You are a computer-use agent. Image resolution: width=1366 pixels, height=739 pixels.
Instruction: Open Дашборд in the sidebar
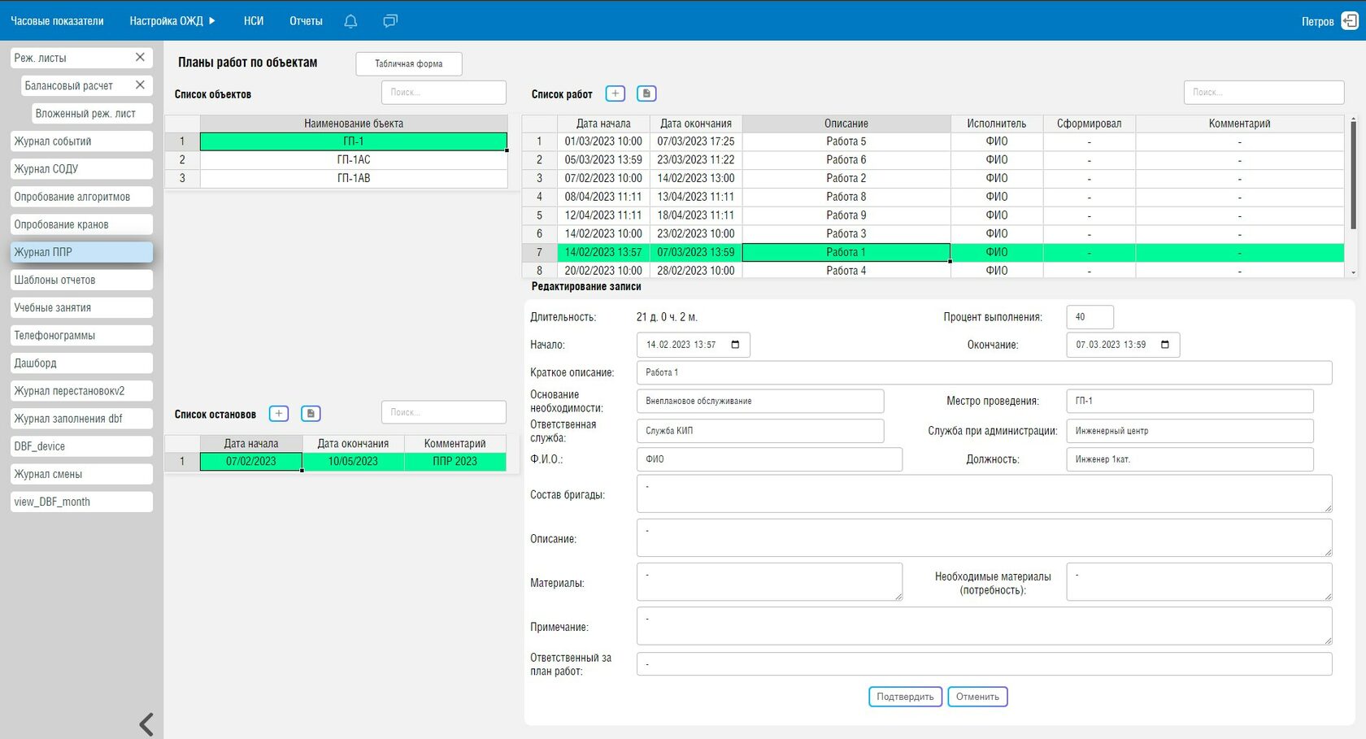coord(81,363)
